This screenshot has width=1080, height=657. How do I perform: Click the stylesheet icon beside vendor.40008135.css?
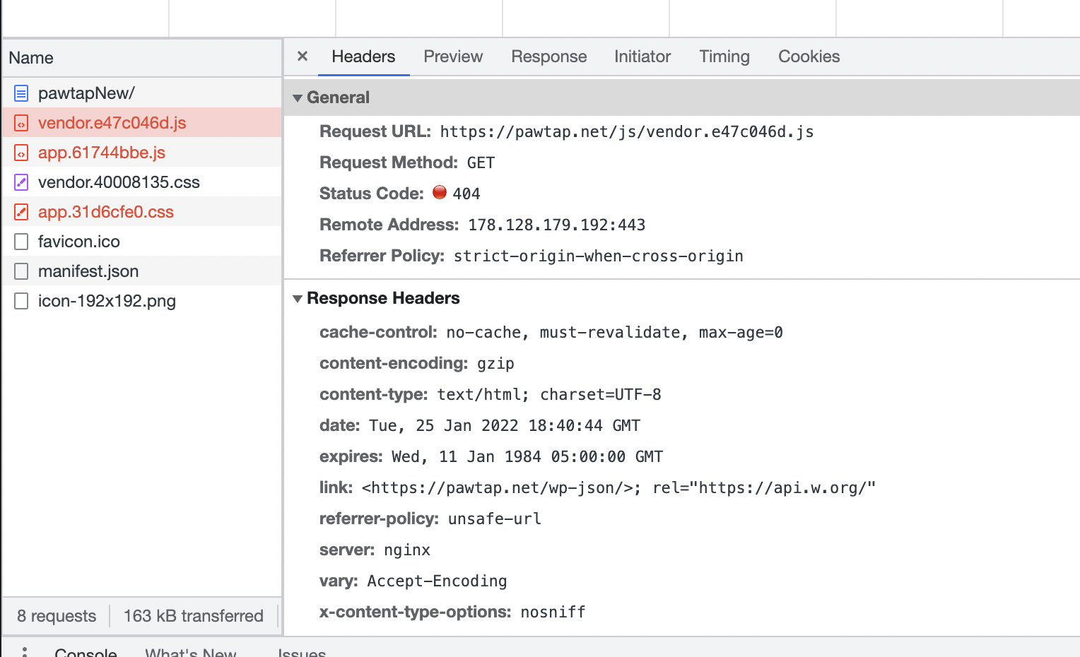21,182
